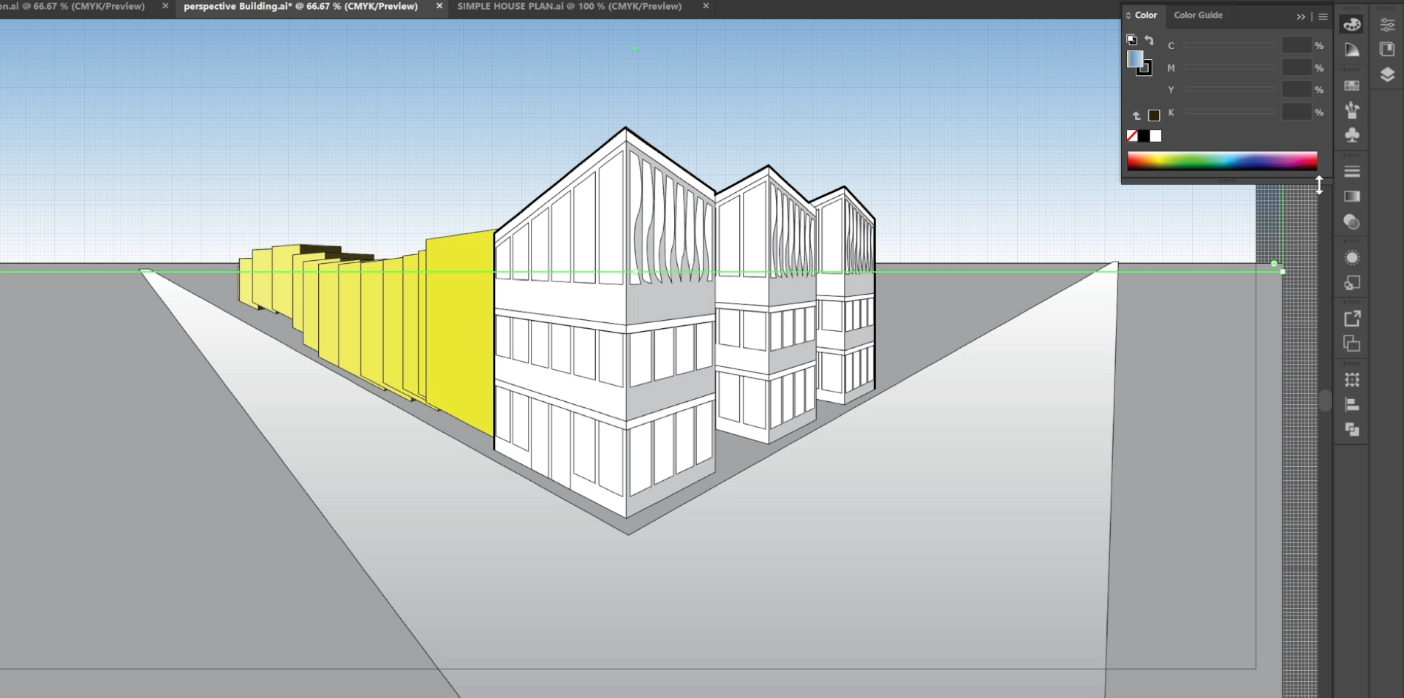Swap fill and stroke colors arrow
Screen dimensions: 1404x698
(x=1150, y=40)
